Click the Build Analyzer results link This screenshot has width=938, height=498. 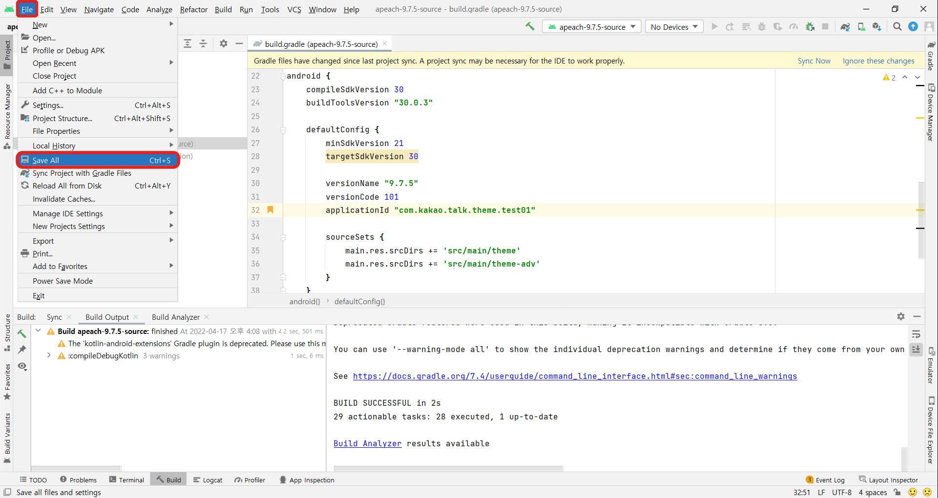coord(367,443)
